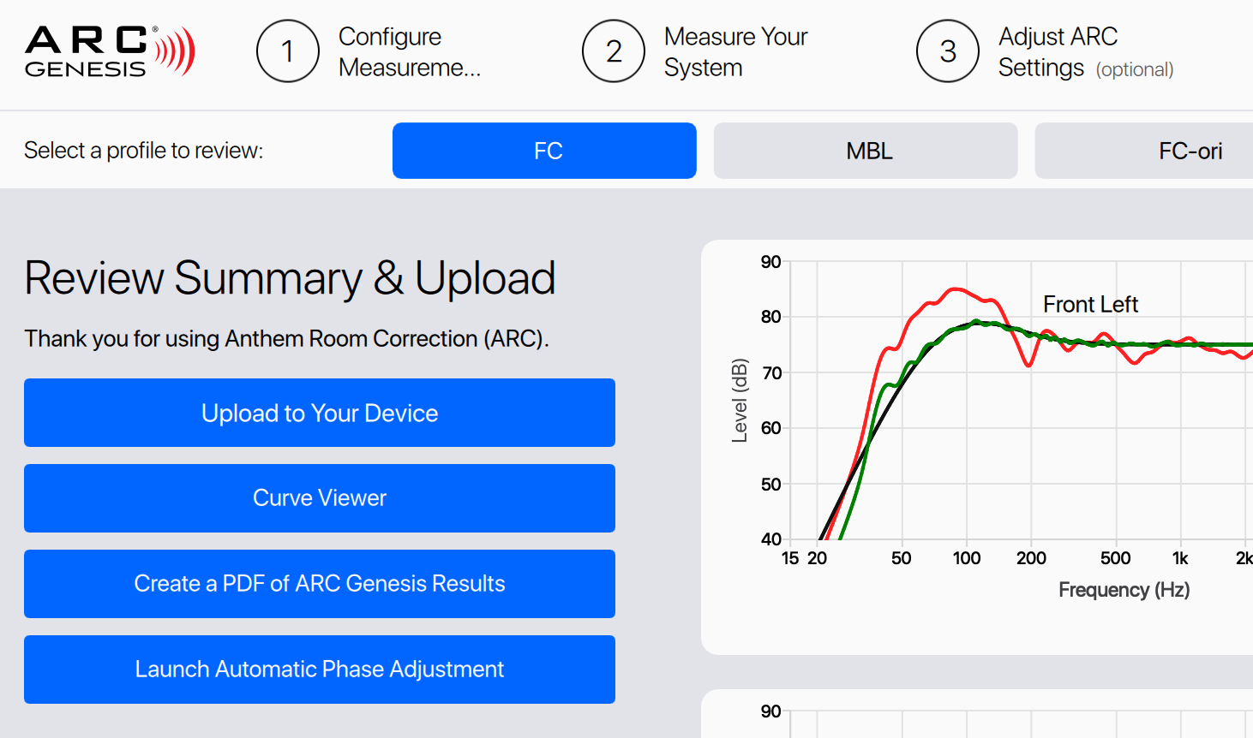Click Upload to Your Device

[320, 413]
